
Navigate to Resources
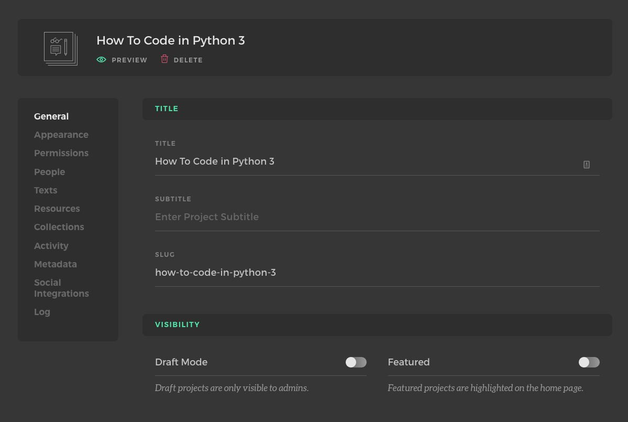click(x=57, y=209)
